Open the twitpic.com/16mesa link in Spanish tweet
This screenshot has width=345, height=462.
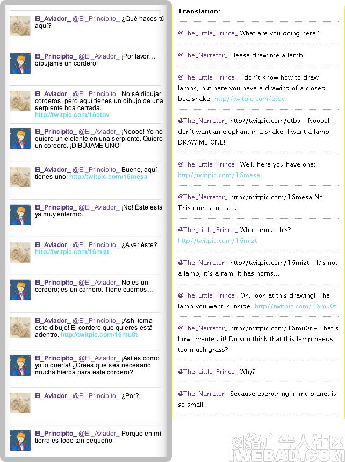coord(109,177)
